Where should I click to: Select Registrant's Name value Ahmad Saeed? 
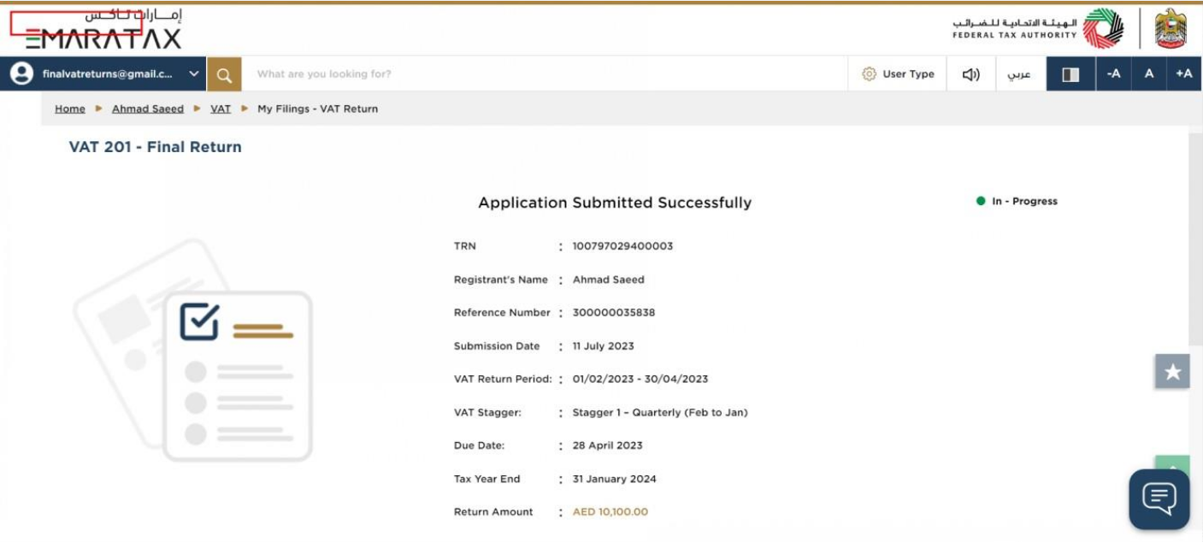point(609,280)
